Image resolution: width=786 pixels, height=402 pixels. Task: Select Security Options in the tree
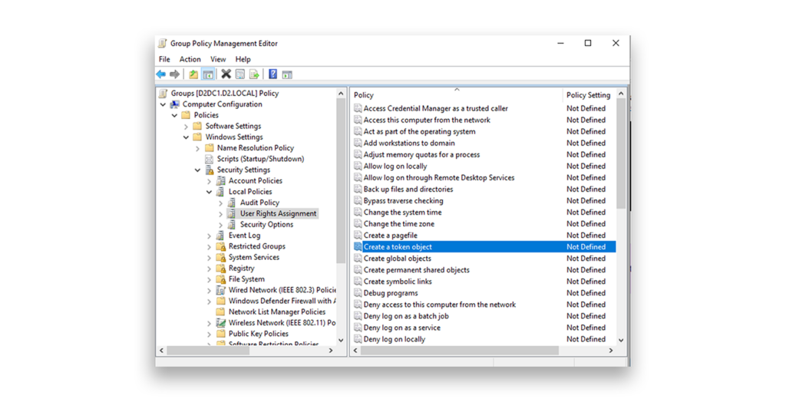coord(266,225)
